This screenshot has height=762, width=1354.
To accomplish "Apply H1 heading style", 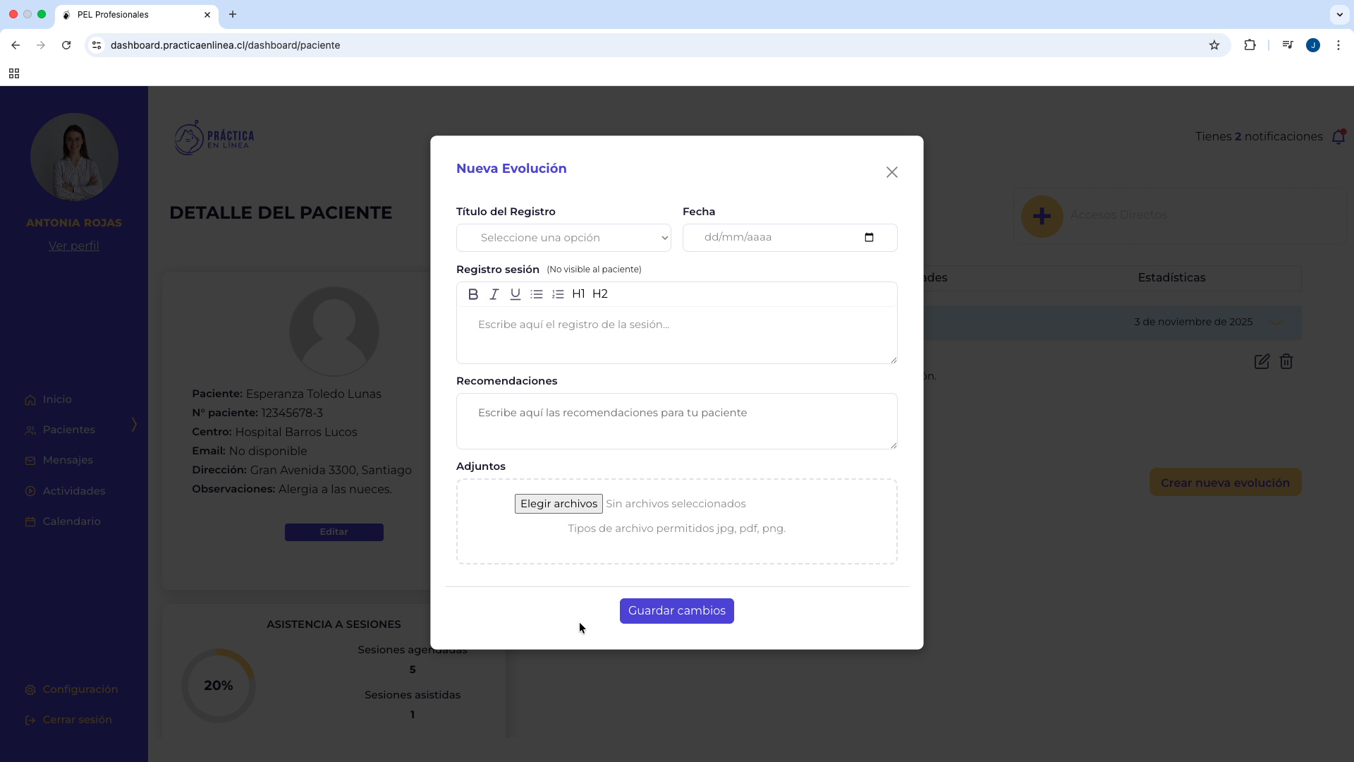I will point(578,294).
